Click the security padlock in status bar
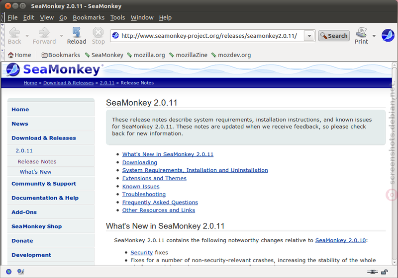The height and width of the screenshot is (278, 398). click(x=385, y=272)
